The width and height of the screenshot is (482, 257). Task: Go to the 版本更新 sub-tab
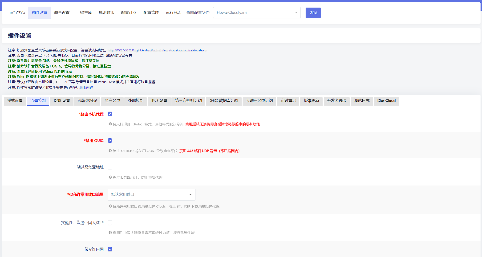click(x=311, y=101)
